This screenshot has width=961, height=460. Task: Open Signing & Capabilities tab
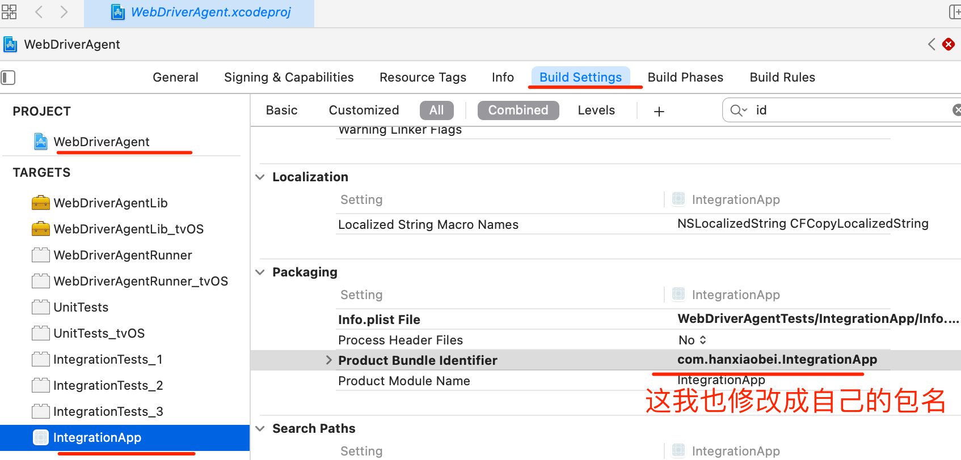tap(289, 78)
